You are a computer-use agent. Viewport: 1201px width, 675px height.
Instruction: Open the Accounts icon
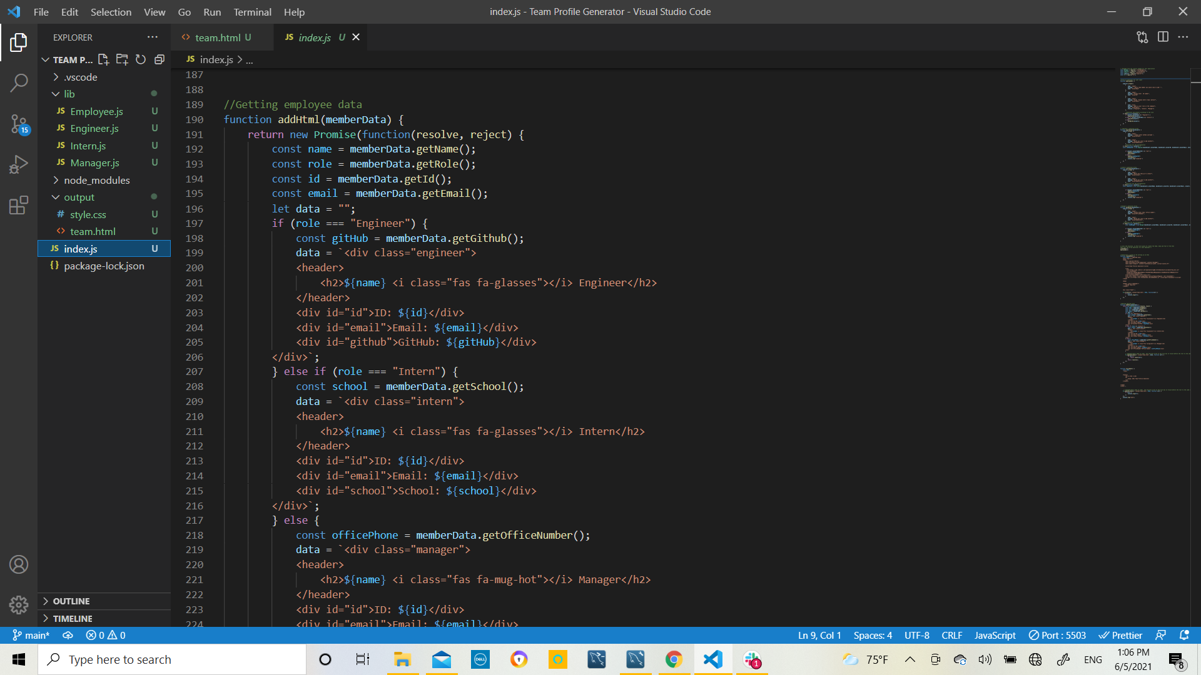19,564
